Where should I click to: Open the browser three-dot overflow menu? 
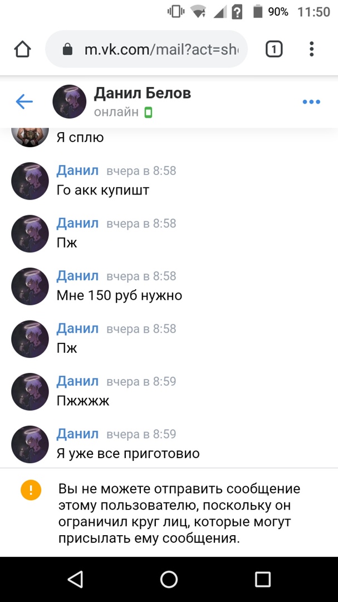[x=311, y=49]
